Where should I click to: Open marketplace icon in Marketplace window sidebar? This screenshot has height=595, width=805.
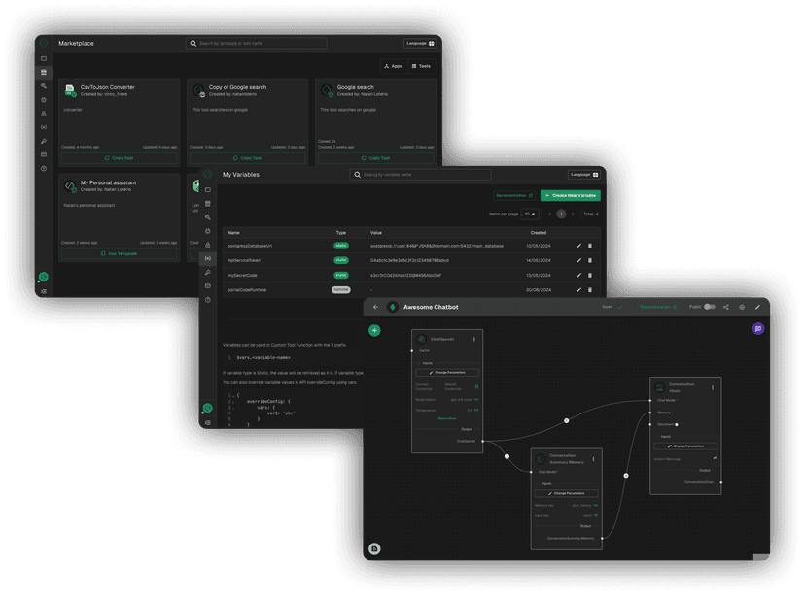[44, 72]
